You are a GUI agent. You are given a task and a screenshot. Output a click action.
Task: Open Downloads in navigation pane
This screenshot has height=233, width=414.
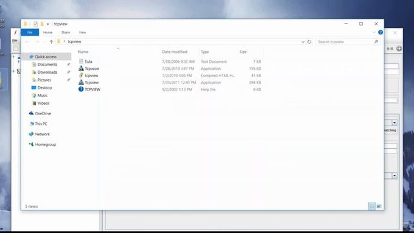coord(47,72)
